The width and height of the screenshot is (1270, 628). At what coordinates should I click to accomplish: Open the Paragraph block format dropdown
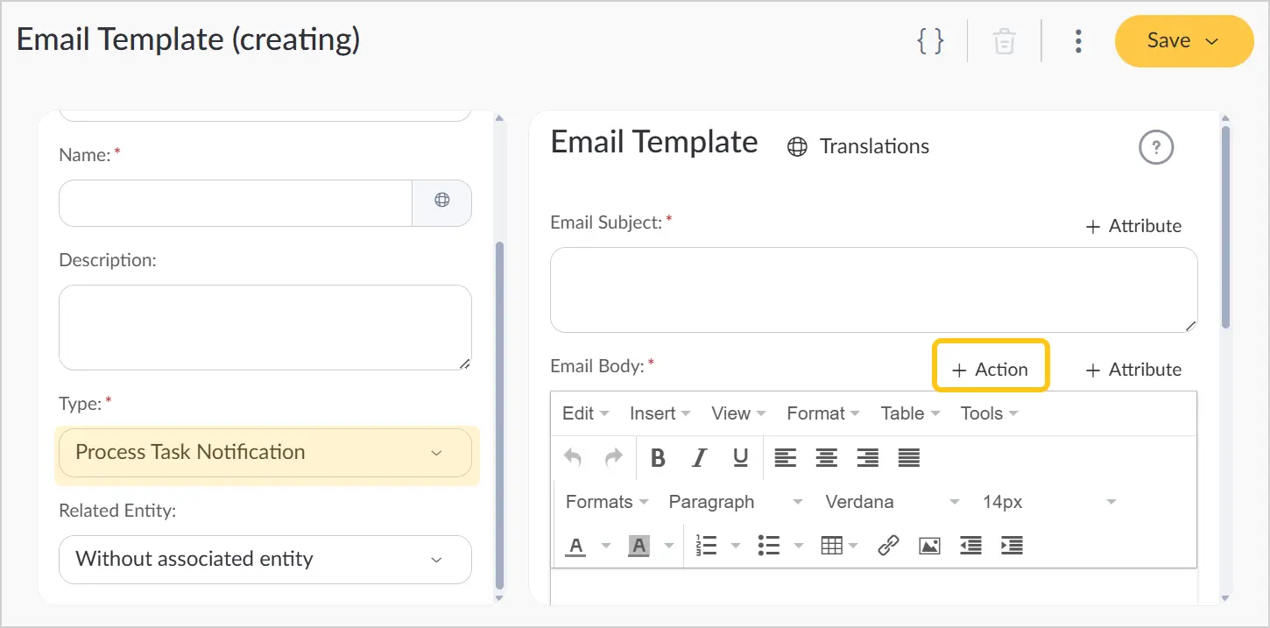point(735,502)
